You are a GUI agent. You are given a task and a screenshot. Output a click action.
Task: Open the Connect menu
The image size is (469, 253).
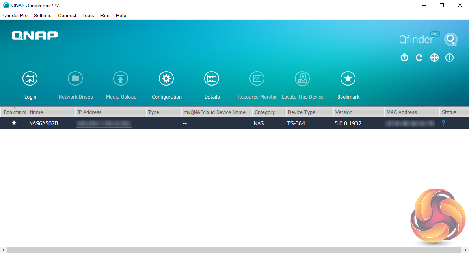coord(67,16)
